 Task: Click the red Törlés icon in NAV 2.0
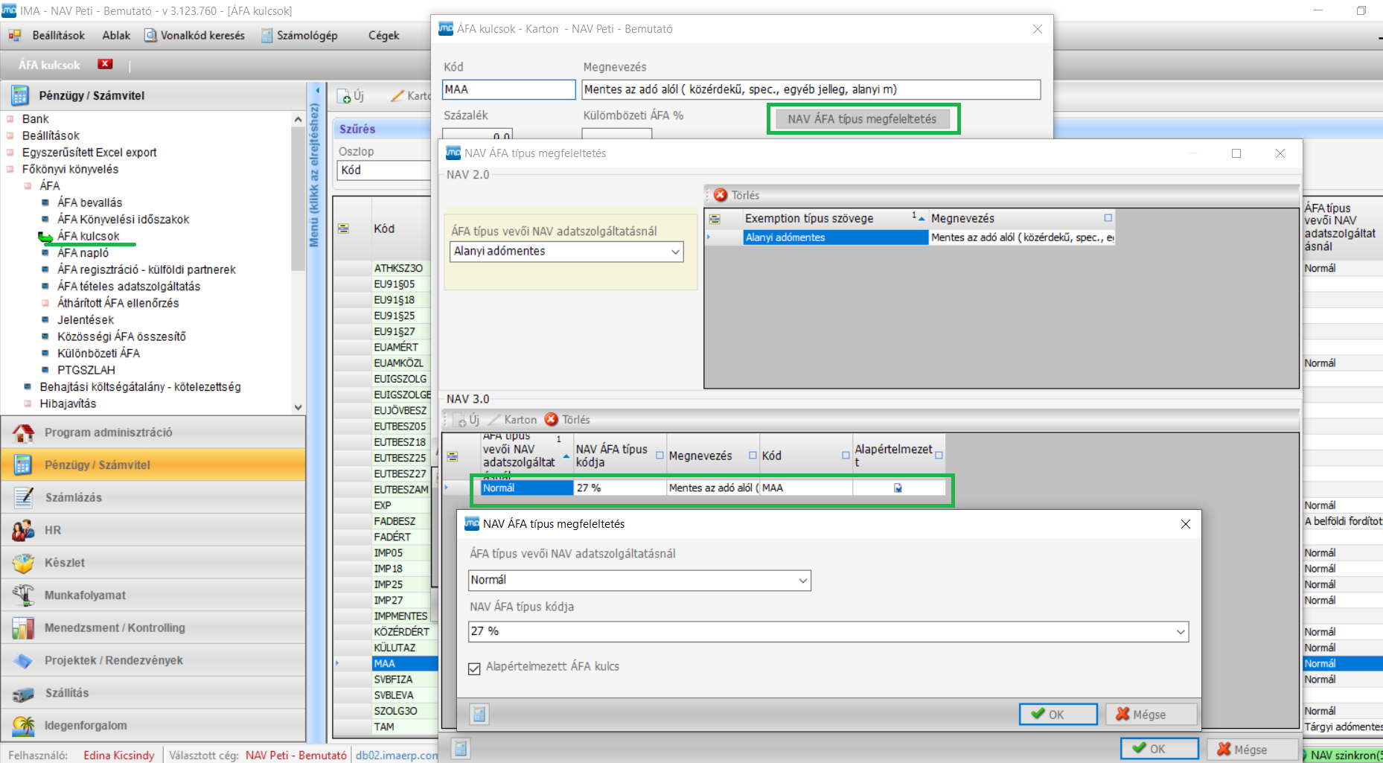(720, 195)
